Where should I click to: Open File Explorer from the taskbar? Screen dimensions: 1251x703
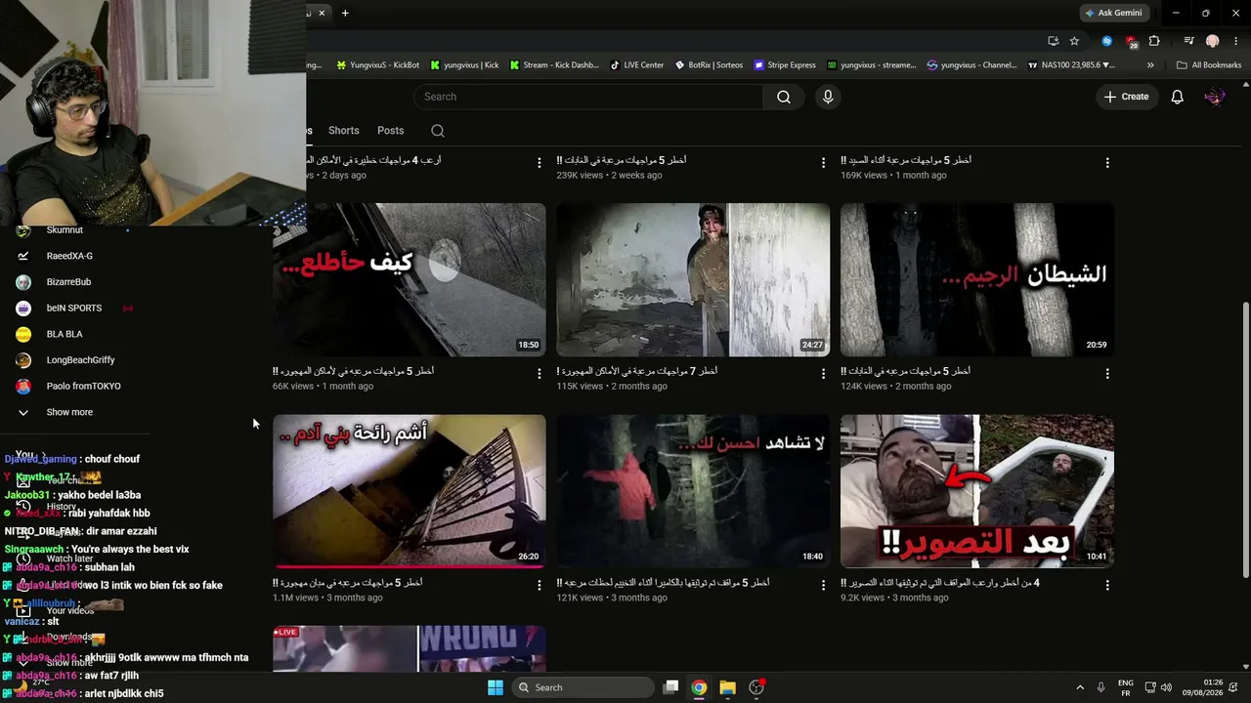(x=727, y=687)
